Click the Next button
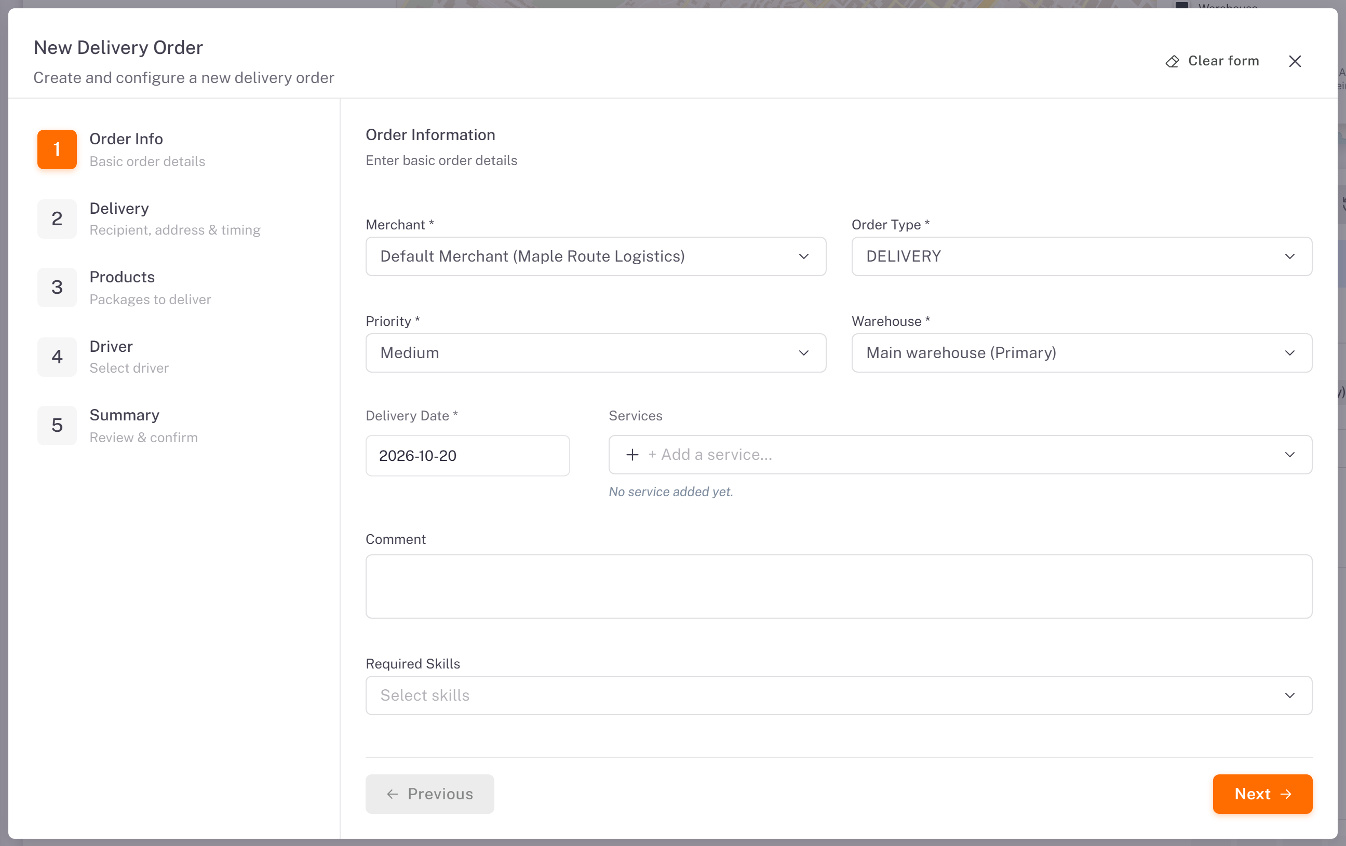This screenshot has width=1346, height=846. point(1262,794)
